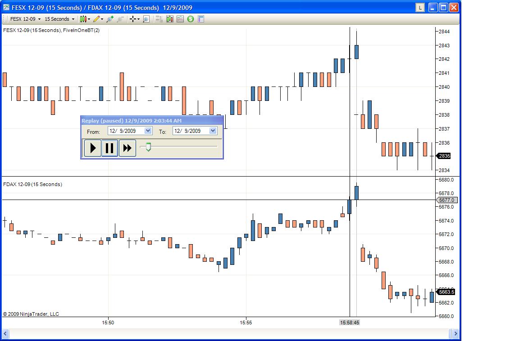519x341 pixels.
Task: Open the data series candlestick icon
Action: [170, 19]
